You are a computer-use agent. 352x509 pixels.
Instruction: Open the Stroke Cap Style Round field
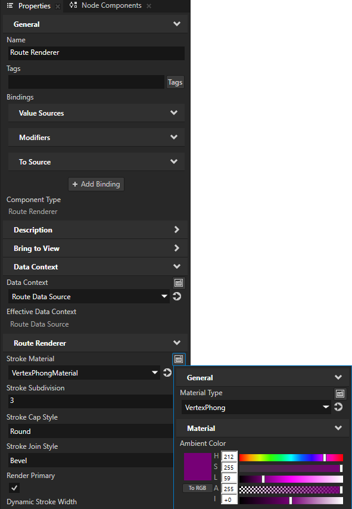(x=91, y=431)
